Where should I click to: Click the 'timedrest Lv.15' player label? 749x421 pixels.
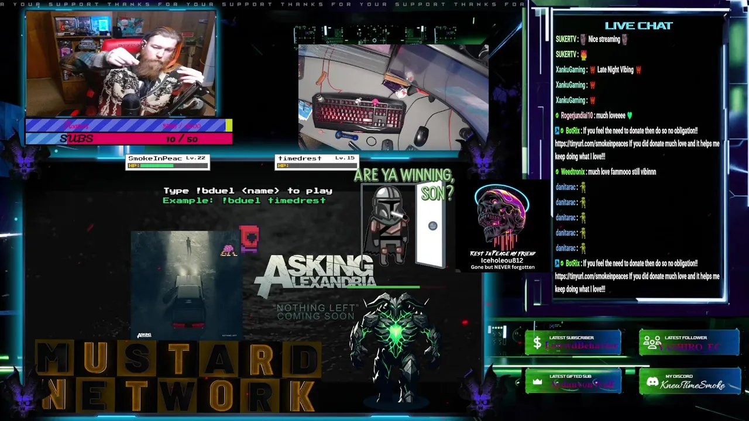pyautogui.click(x=316, y=158)
